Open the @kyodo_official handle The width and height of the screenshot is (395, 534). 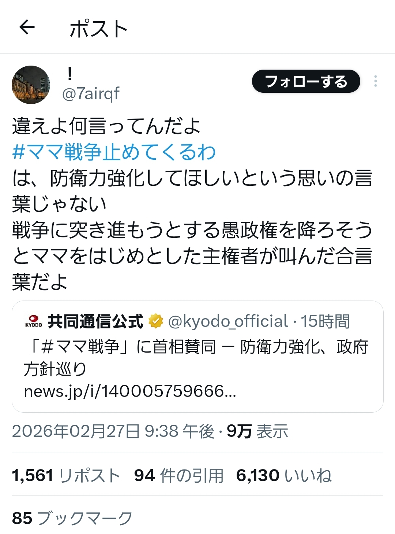[x=228, y=321]
